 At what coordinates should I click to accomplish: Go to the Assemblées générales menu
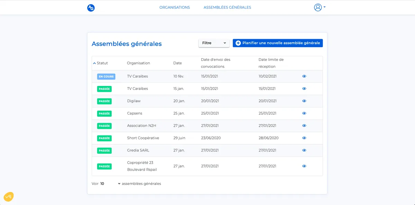[227, 7]
